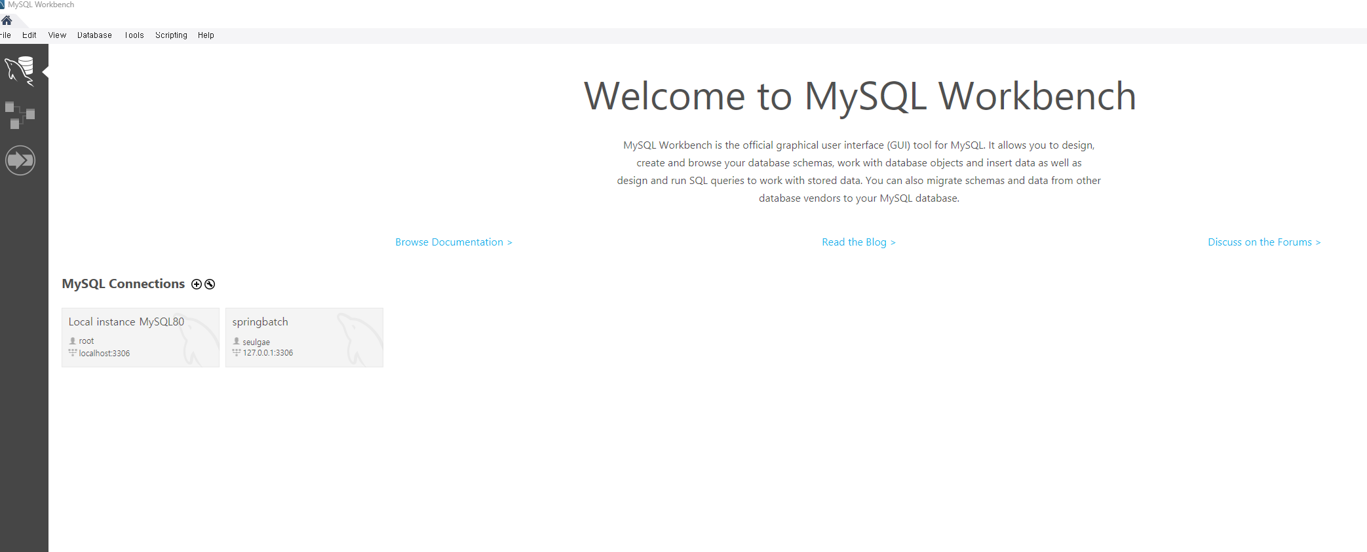Open the Database menu
Image resolution: width=1367 pixels, height=552 pixels.
click(94, 35)
